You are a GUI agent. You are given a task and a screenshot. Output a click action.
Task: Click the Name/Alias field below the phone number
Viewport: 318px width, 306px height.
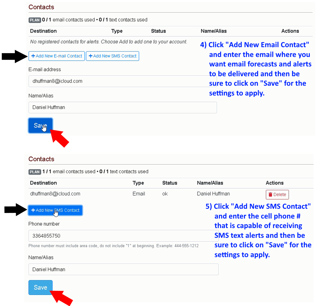(123, 270)
